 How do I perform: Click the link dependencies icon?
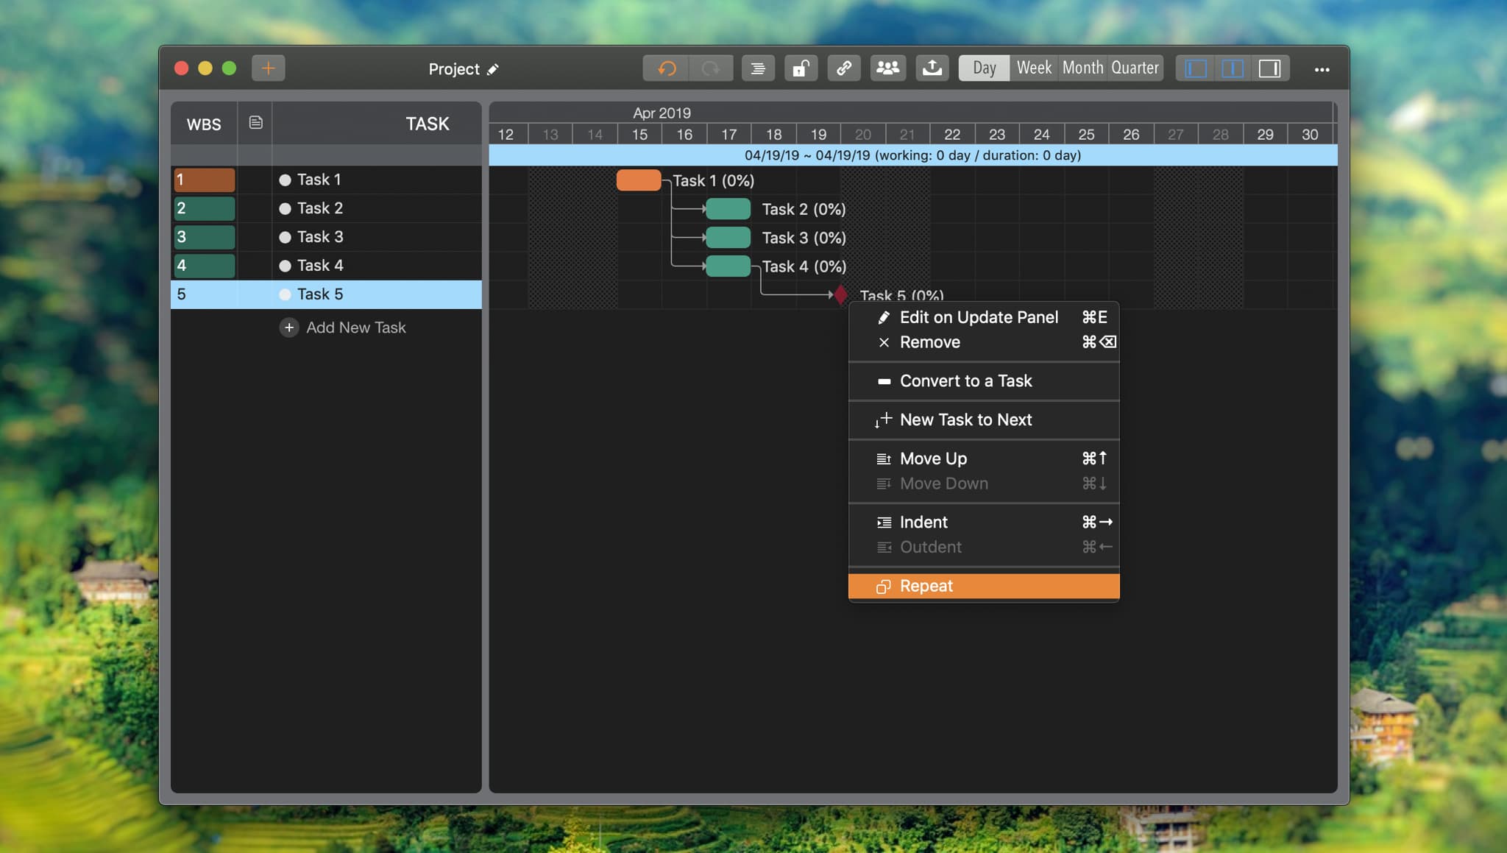844,68
